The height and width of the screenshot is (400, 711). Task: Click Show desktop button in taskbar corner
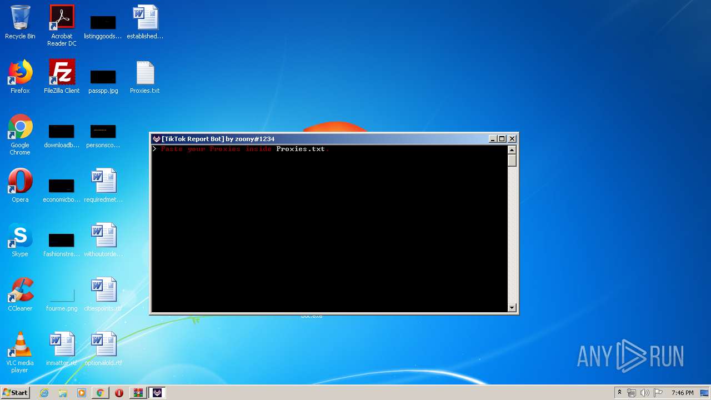click(x=705, y=393)
